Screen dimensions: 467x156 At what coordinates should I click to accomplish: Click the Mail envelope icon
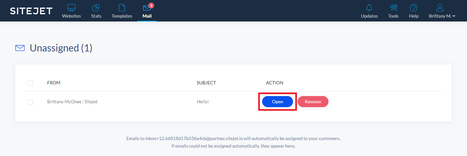point(147,8)
